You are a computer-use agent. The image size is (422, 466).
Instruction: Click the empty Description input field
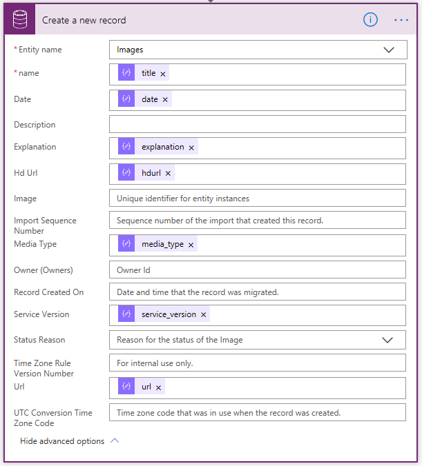tap(257, 124)
